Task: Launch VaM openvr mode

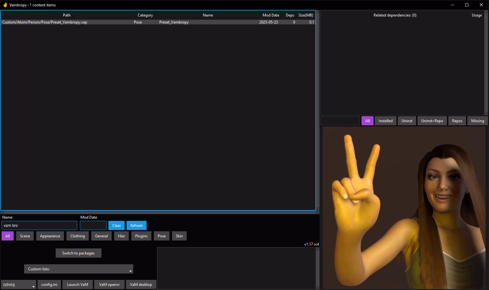Action: pos(109,285)
